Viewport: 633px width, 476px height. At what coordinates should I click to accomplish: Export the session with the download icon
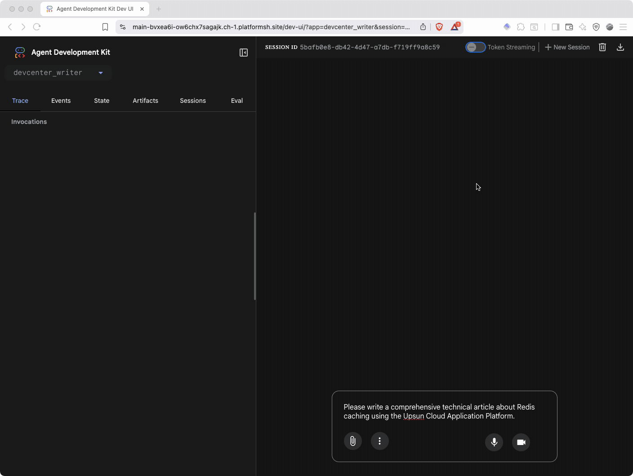pyautogui.click(x=620, y=47)
